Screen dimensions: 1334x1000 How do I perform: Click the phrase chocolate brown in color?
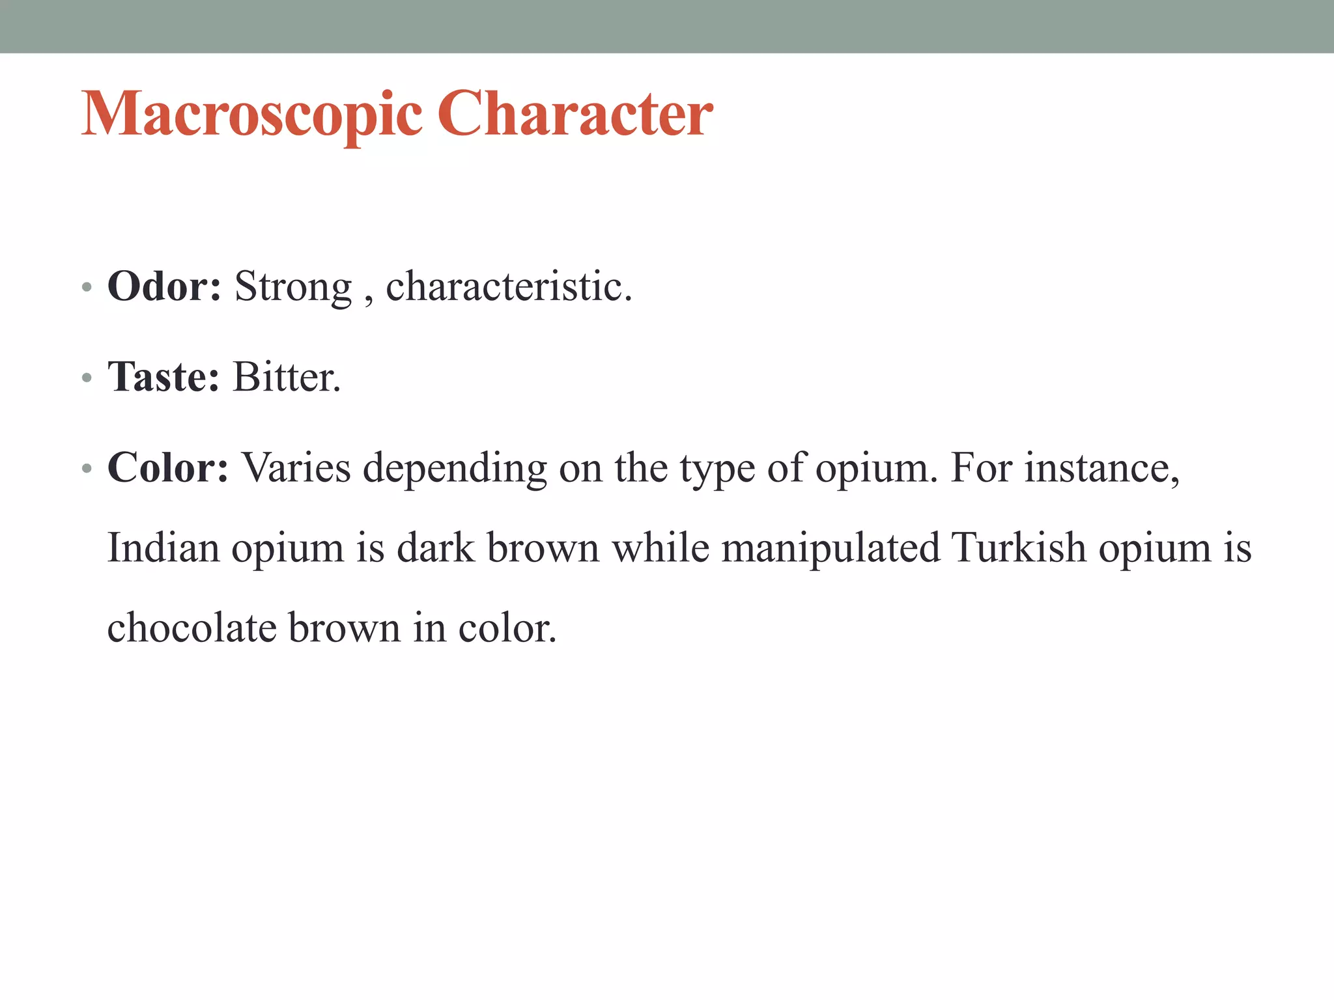(x=332, y=628)
